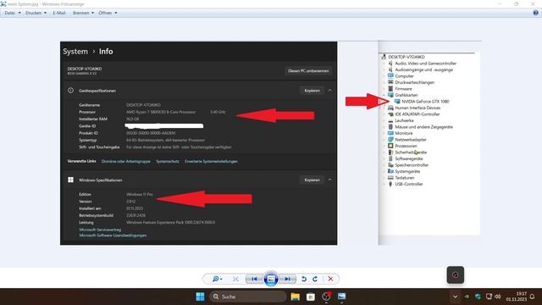The image size is (542, 305).
Task: Open the notification bell
Action: 533,297
